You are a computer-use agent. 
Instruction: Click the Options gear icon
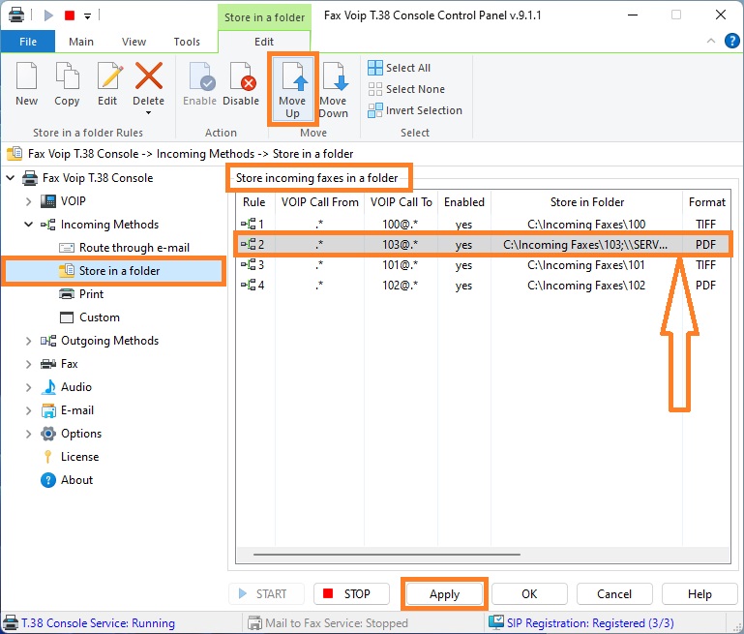point(48,434)
